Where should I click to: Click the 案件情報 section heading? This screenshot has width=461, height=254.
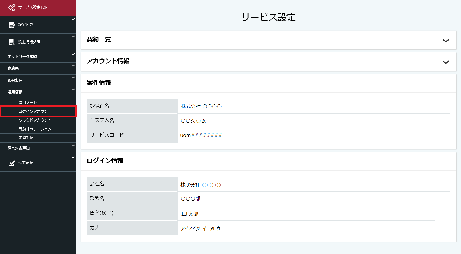click(99, 83)
